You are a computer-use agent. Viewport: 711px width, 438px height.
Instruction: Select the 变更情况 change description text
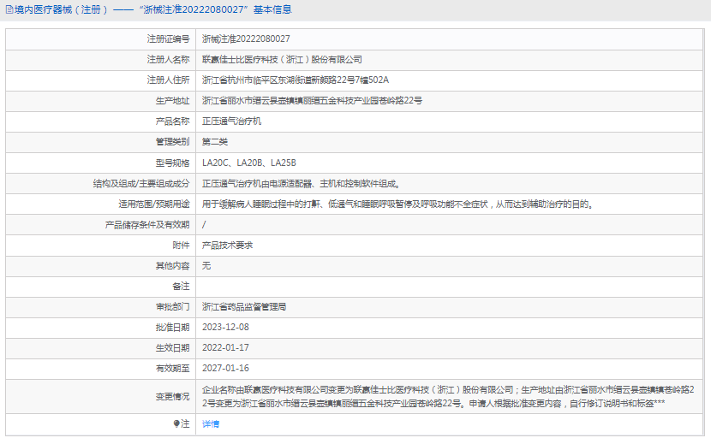point(448,396)
